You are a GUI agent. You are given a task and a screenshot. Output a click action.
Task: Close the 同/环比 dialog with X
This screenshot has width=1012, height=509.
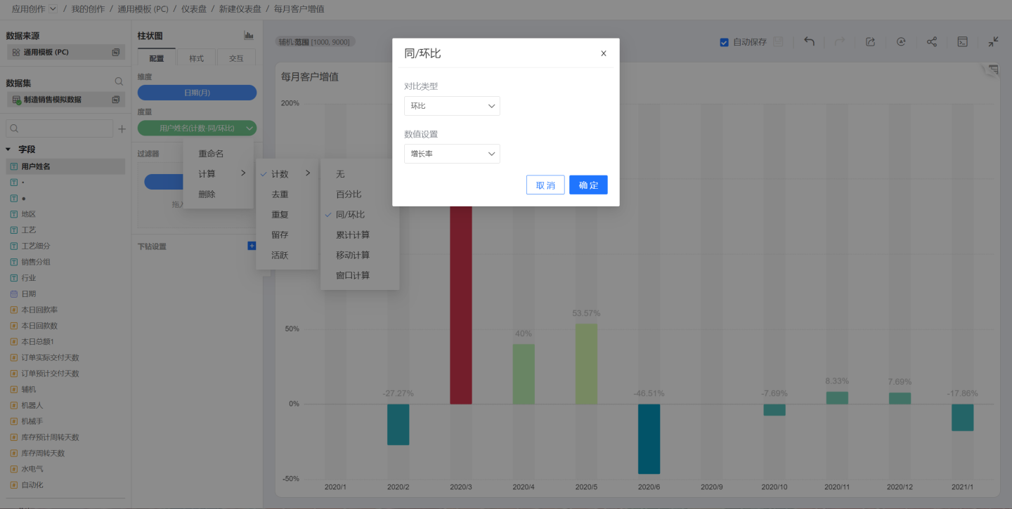pyautogui.click(x=603, y=53)
